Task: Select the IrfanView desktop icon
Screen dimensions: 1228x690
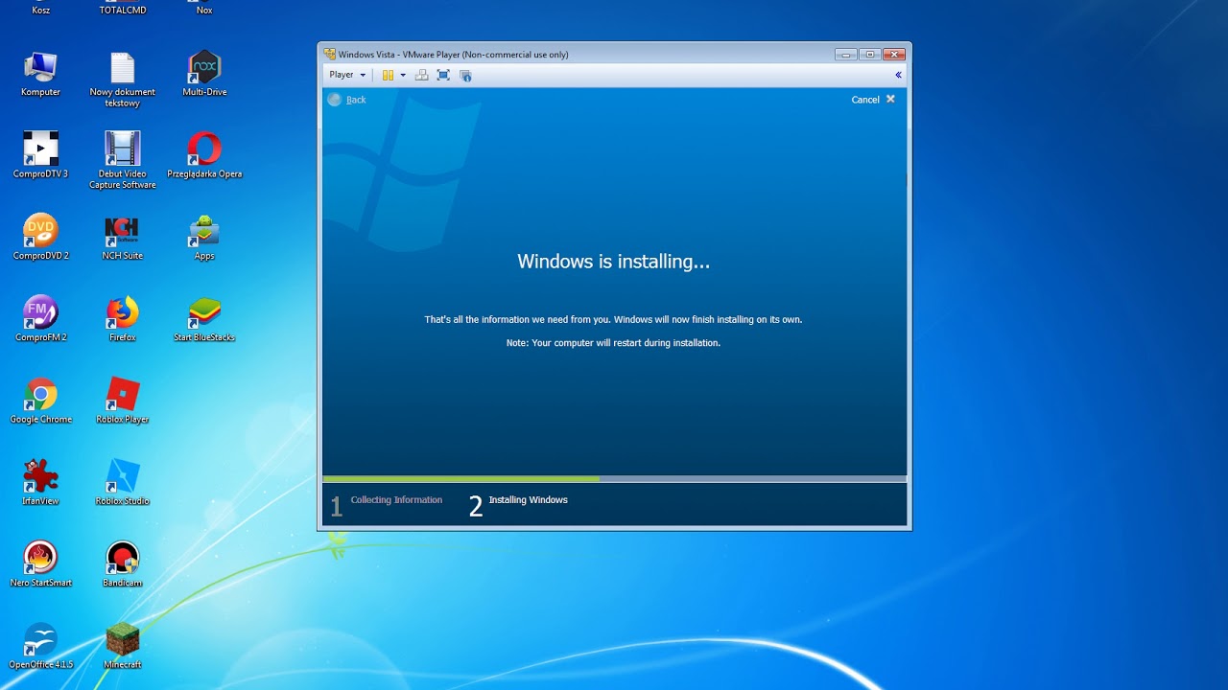Action: point(40,482)
